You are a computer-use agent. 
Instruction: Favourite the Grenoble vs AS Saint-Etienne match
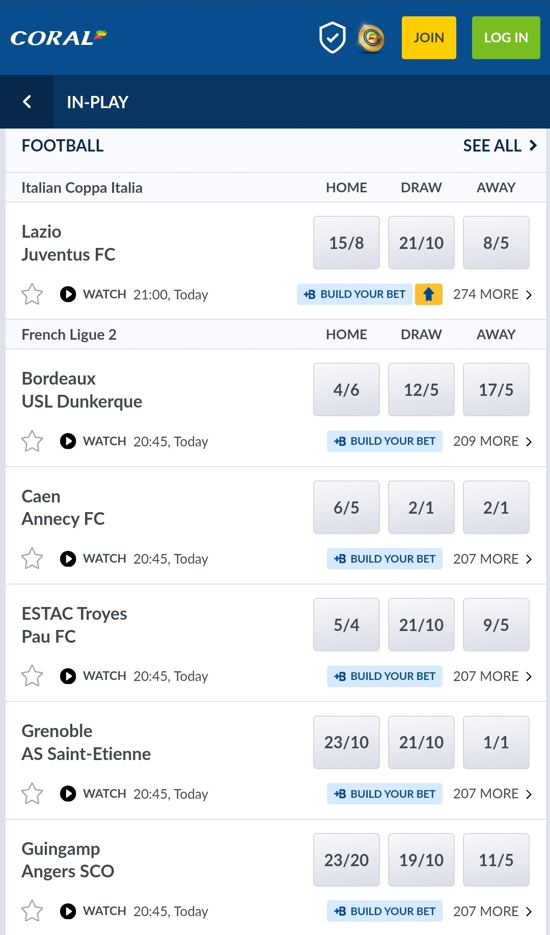tap(32, 794)
